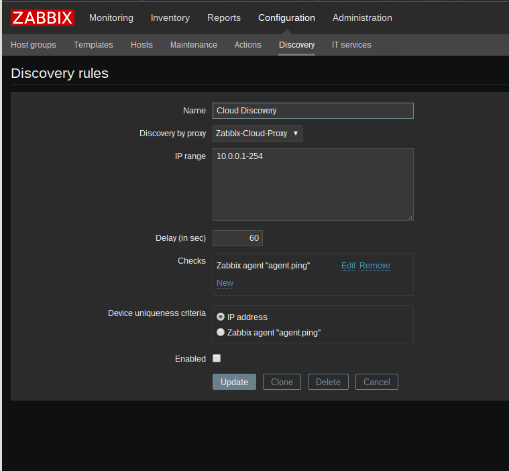
Task: Expand the Discovery by proxy dropdown
Action: pos(258,134)
